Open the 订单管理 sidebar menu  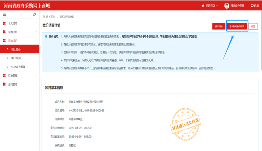pos(20,75)
